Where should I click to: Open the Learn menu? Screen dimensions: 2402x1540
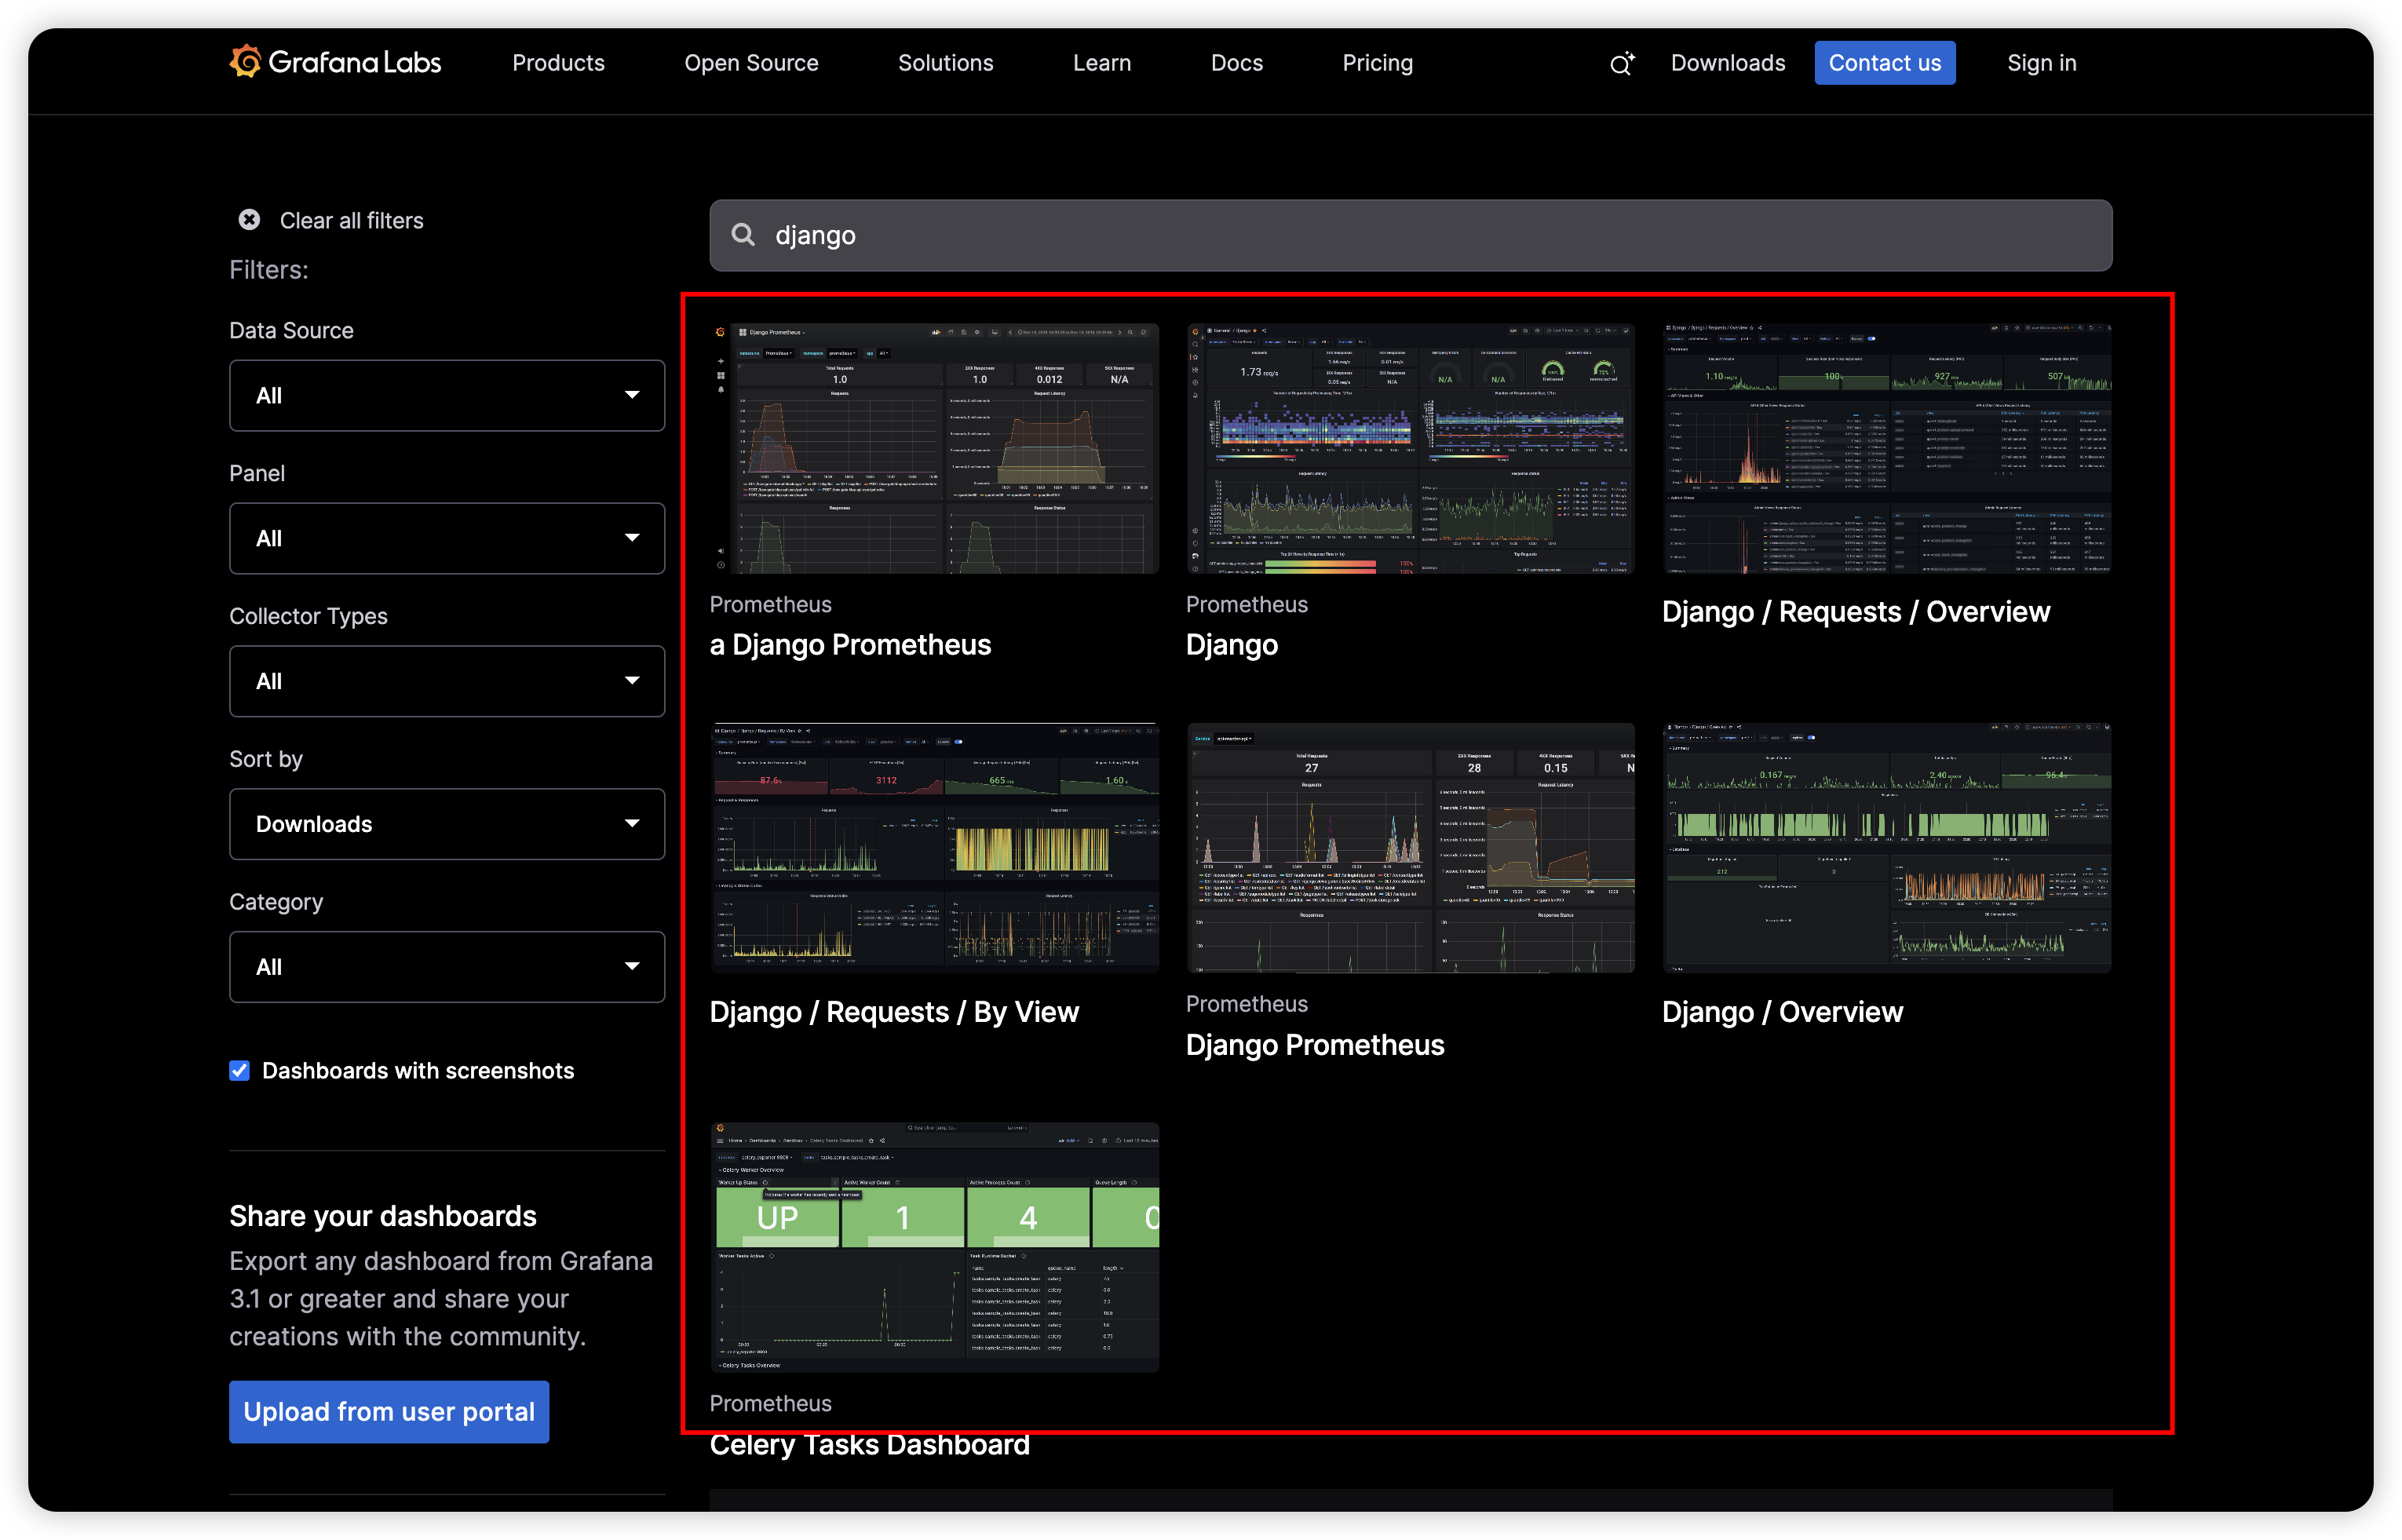[x=1102, y=63]
